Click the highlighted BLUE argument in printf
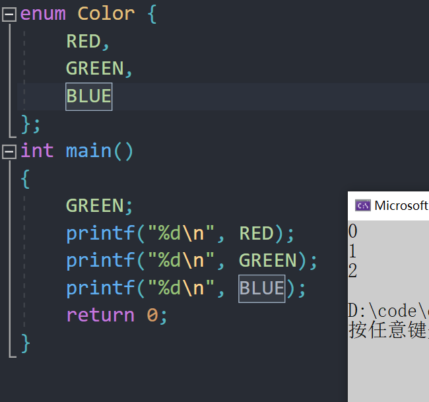Screen dimensions: 429x402 262,288
